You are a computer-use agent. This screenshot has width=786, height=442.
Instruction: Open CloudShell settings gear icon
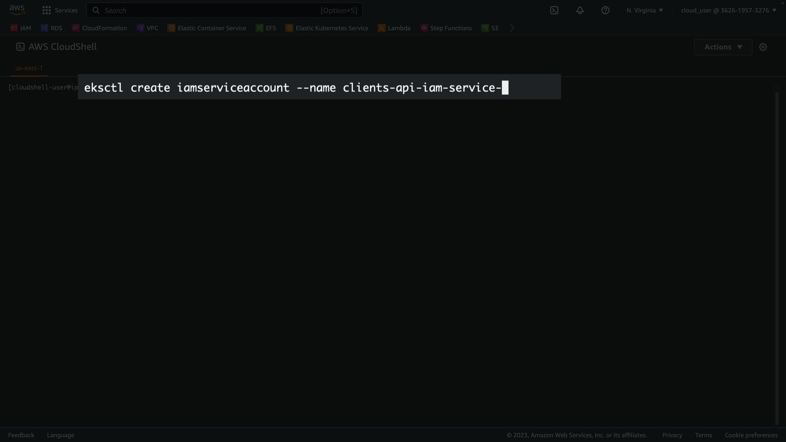[x=763, y=47]
